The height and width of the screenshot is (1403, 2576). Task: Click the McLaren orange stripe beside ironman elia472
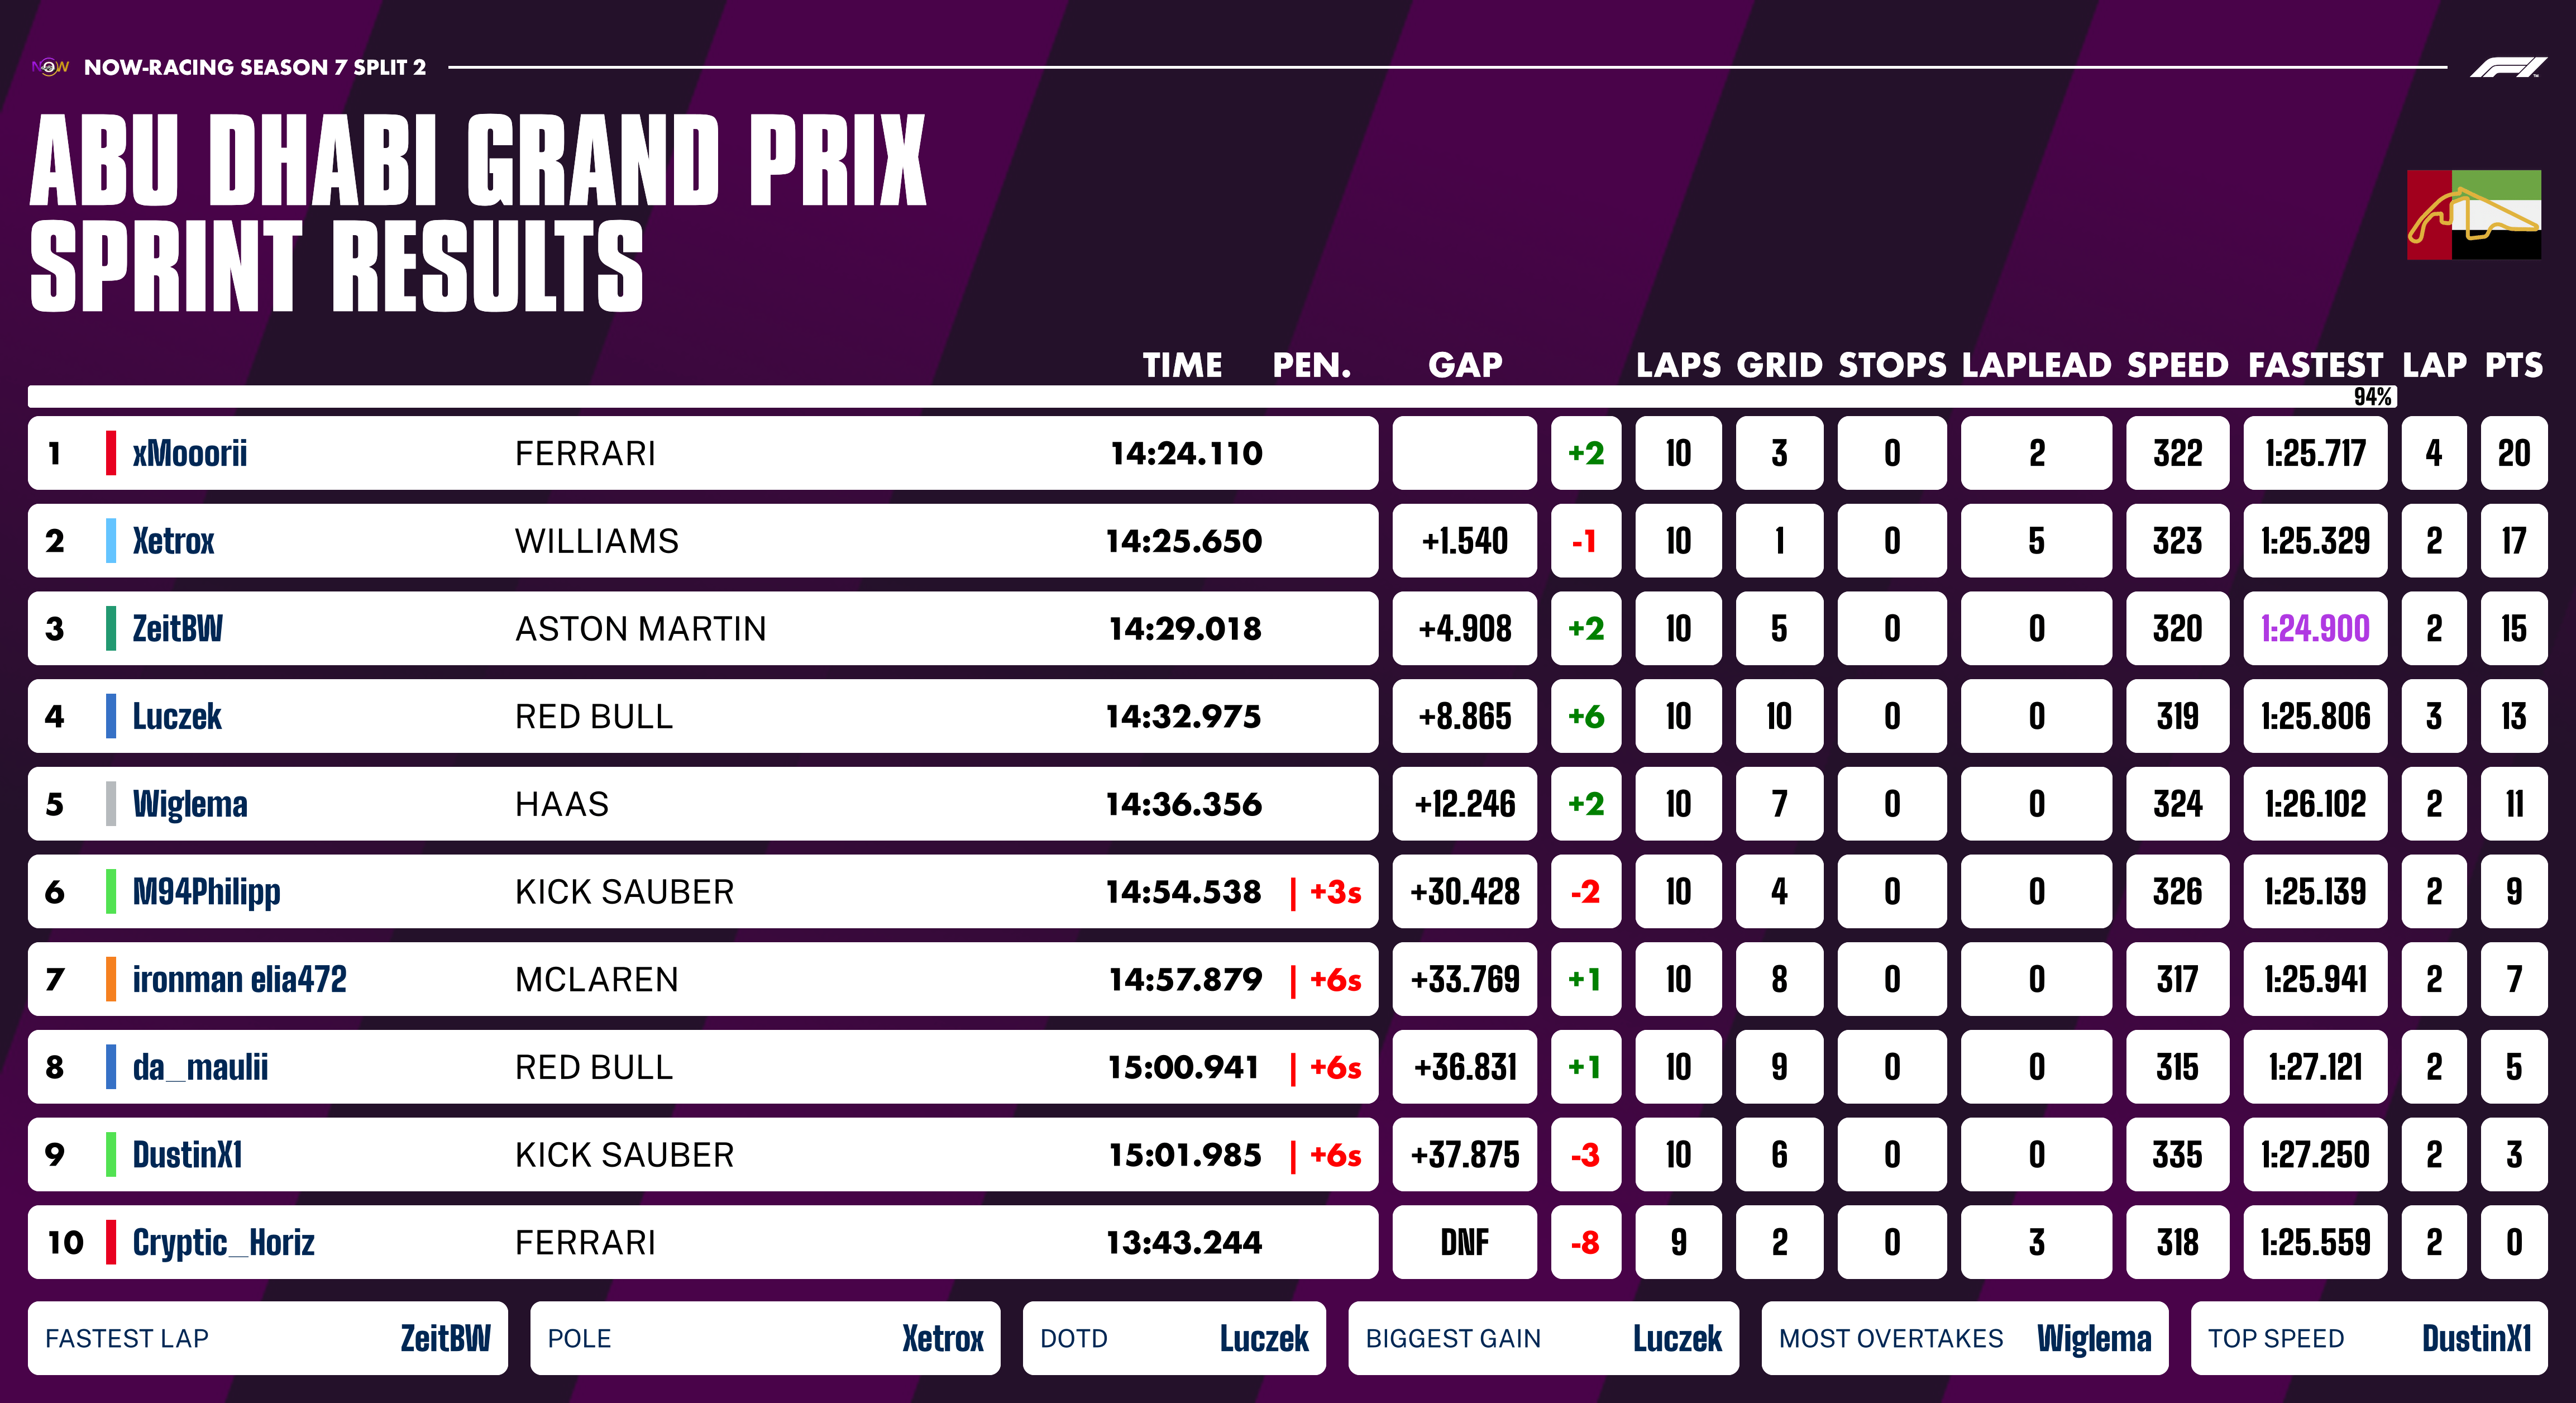pyautogui.click(x=111, y=979)
